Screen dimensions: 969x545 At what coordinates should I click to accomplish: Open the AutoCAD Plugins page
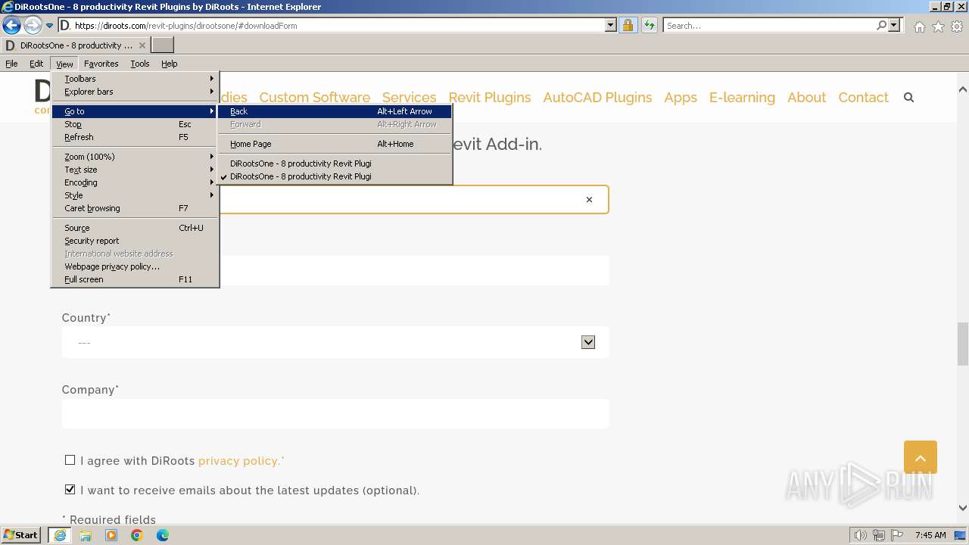(597, 98)
